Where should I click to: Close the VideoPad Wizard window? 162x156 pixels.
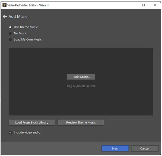155,5
